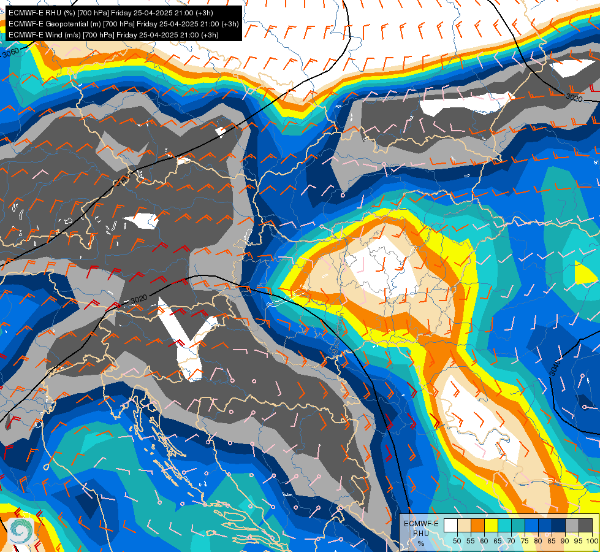This screenshot has height=552, width=600.
Task: Select the ECMWF-E Wind 700 hPa title line
Action: 113,35
